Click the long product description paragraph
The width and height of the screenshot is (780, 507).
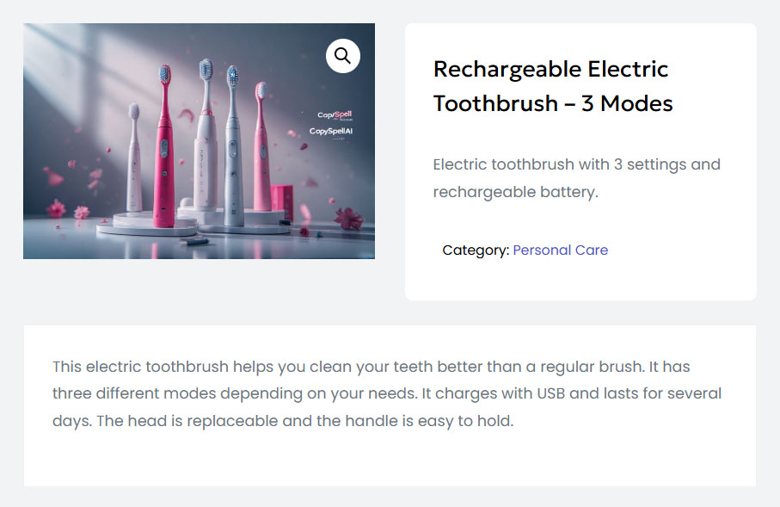(x=387, y=394)
